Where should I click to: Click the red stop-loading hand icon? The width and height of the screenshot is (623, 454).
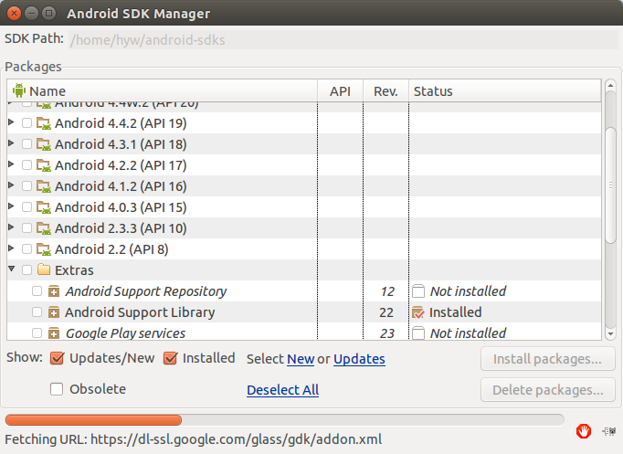pos(584,429)
